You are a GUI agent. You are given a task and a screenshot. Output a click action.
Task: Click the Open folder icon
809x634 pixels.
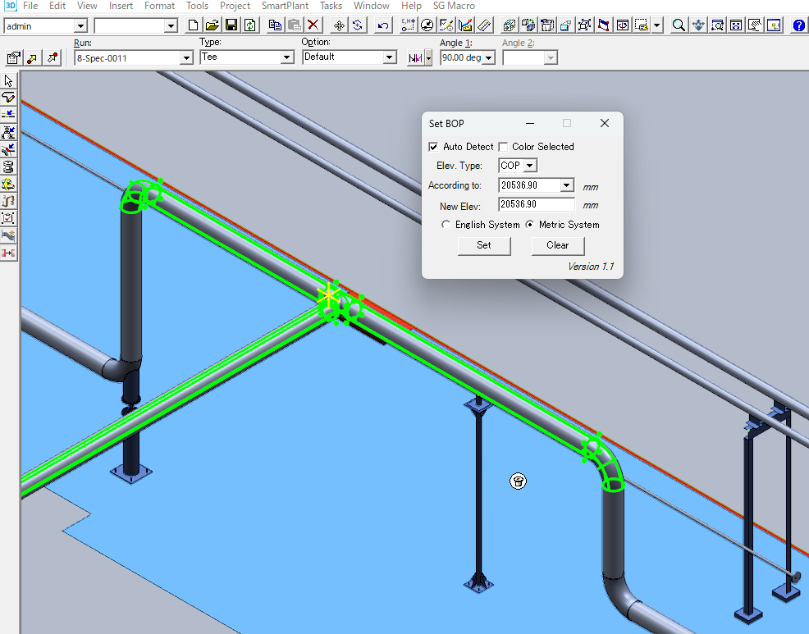(212, 25)
